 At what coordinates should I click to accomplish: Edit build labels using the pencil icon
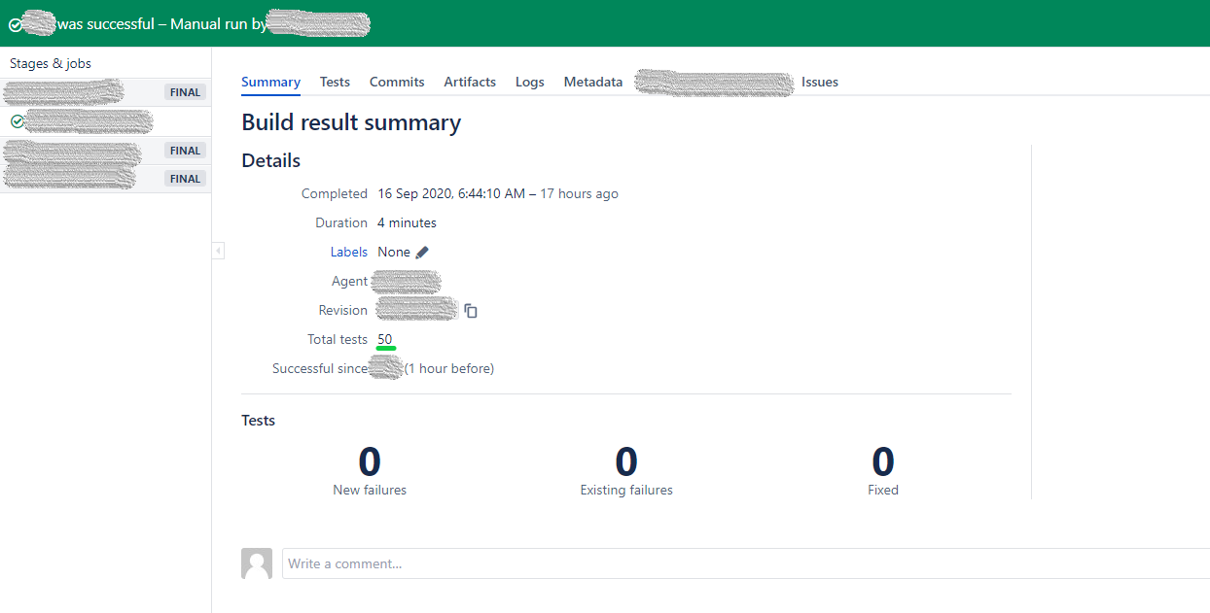point(423,251)
